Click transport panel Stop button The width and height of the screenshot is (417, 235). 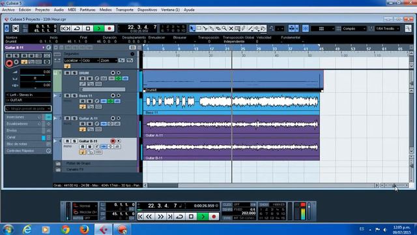pos(191,217)
